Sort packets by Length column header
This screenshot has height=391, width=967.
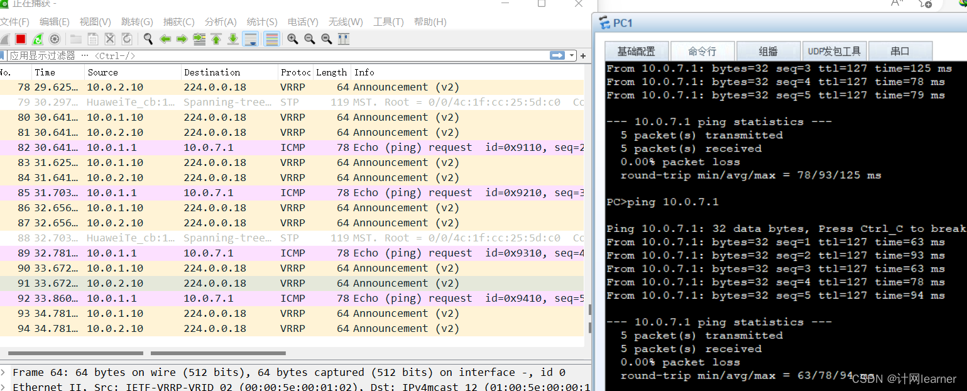[332, 72]
